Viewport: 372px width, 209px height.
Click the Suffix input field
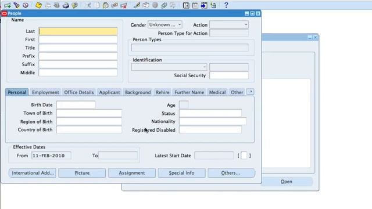78,64
